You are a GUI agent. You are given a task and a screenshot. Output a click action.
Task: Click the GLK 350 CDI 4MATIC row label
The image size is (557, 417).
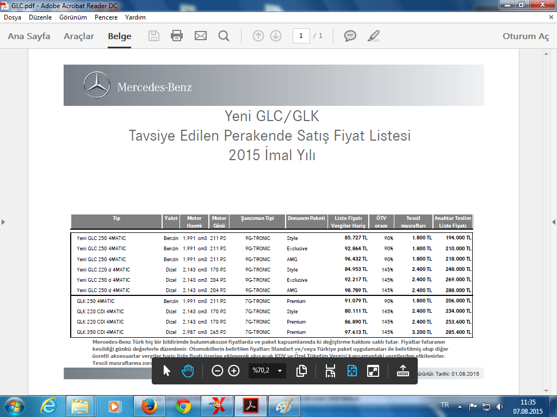[x=100, y=332]
